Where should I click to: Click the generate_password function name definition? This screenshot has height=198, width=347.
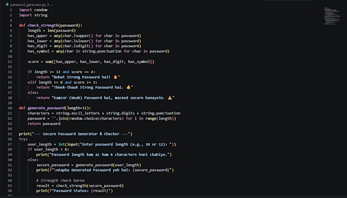click(46, 108)
